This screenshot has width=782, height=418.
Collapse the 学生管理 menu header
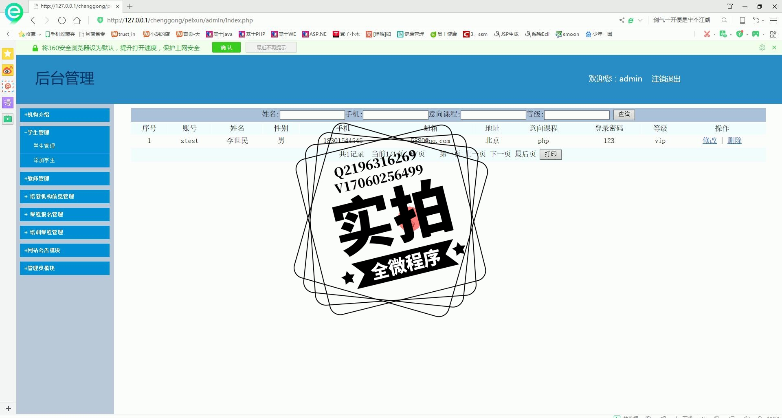tap(65, 132)
